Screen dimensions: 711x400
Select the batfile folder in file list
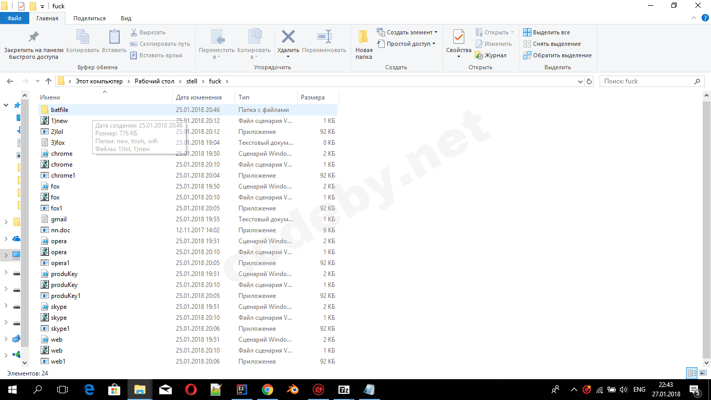pyautogui.click(x=59, y=110)
